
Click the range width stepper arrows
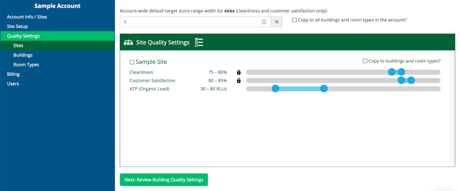264,22
